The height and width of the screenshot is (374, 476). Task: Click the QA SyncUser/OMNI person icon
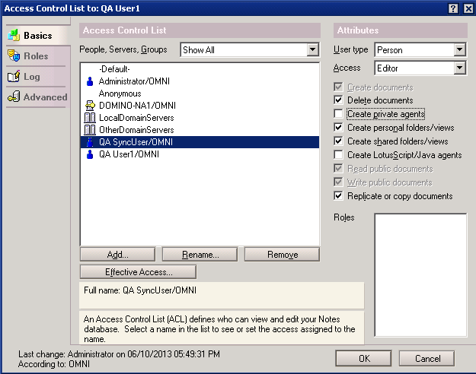[90, 142]
